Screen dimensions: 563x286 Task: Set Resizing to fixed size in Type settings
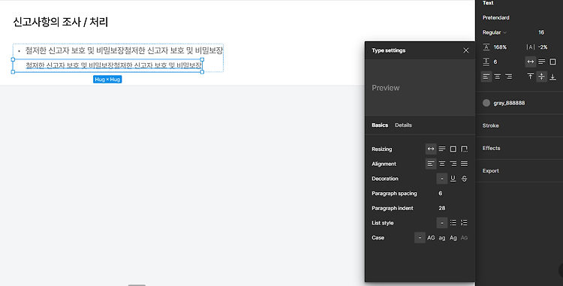[x=453, y=149]
